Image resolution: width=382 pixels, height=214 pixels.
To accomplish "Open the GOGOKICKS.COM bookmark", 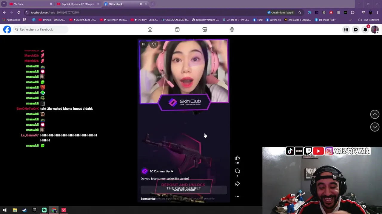I will [175, 20].
